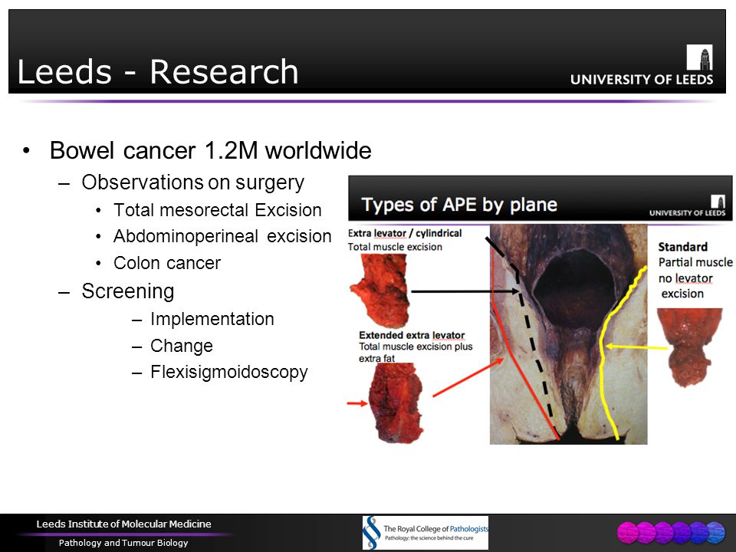Click the 'Types of APE by plane' heading

(x=459, y=205)
